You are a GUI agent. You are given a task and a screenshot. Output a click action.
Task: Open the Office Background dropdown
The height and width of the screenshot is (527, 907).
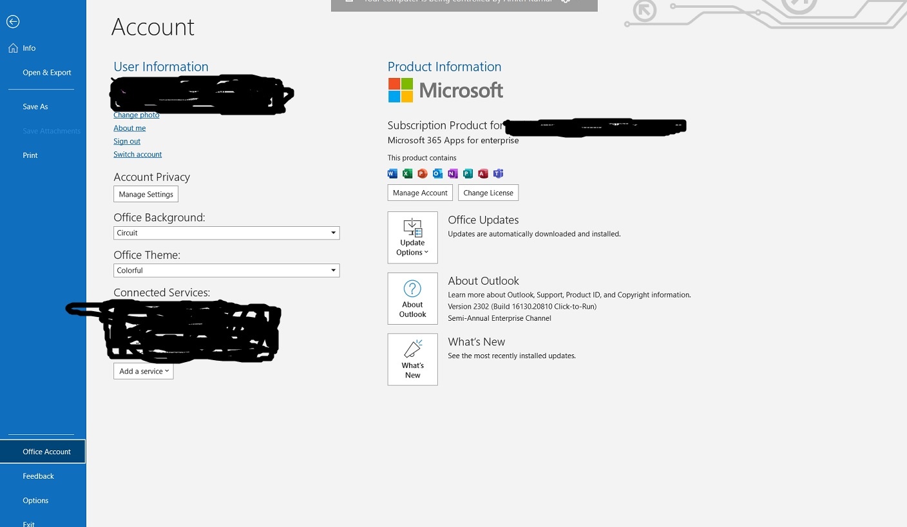[x=227, y=233]
